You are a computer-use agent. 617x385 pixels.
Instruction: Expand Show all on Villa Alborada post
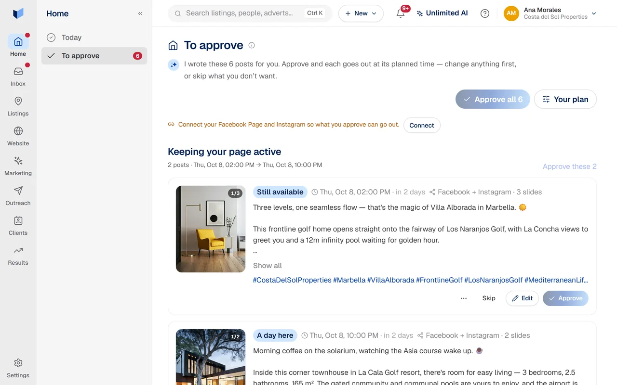tap(268, 266)
